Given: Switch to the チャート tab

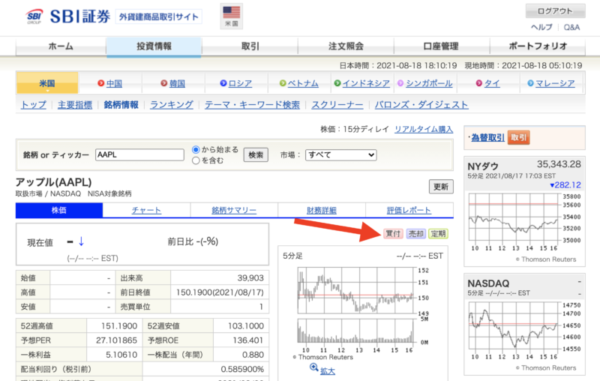Looking at the screenshot, I should (146, 211).
